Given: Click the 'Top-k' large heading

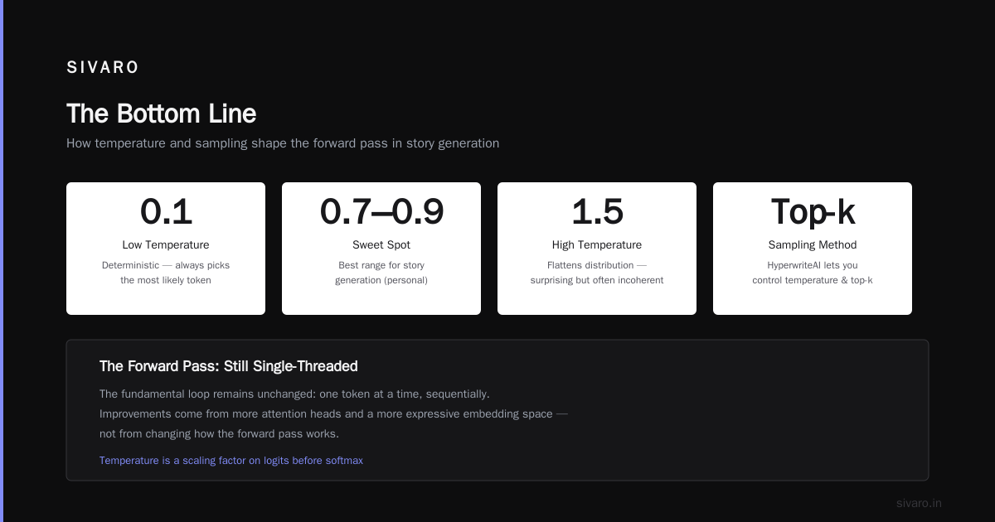Looking at the screenshot, I should (813, 212).
